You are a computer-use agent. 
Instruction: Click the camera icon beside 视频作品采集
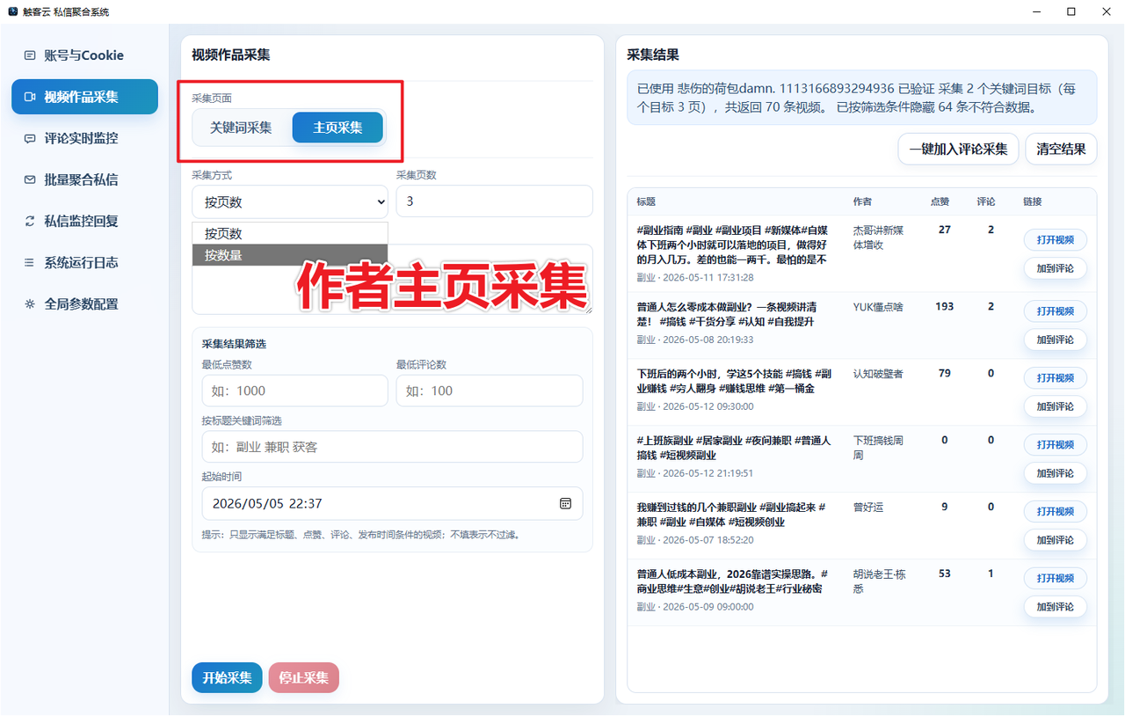click(x=30, y=97)
